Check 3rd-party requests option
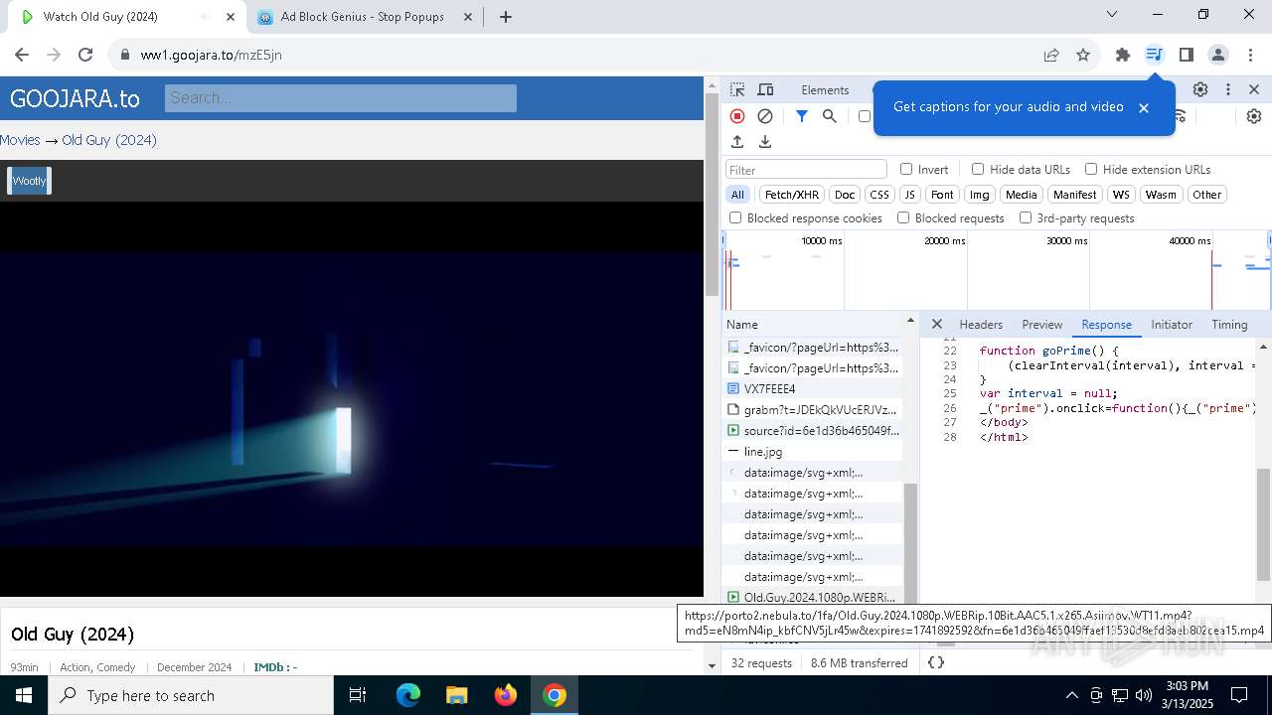The height and width of the screenshot is (715, 1272). tap(1026, 217)
